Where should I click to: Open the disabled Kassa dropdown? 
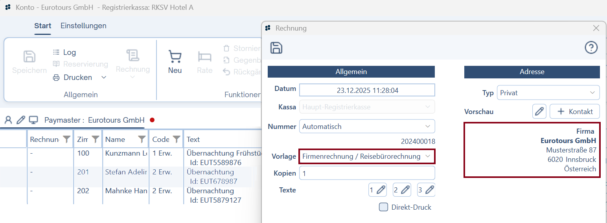(x=367, y=107)
